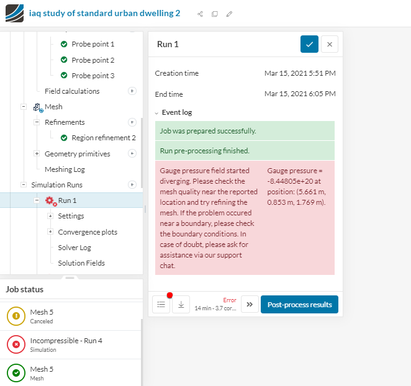
Task: Click the download results icon
Action: click(181, 305)
